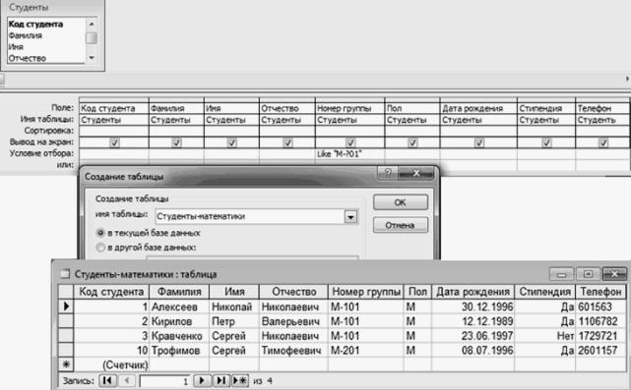Screen dimensions: 631x390
Task: Select 'в другой базе данных' radio option
Action: coord(100,248)
